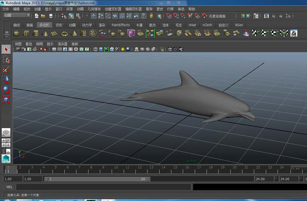
Task: Pick the Scale tool in toolbox
Action: (6, 100)
